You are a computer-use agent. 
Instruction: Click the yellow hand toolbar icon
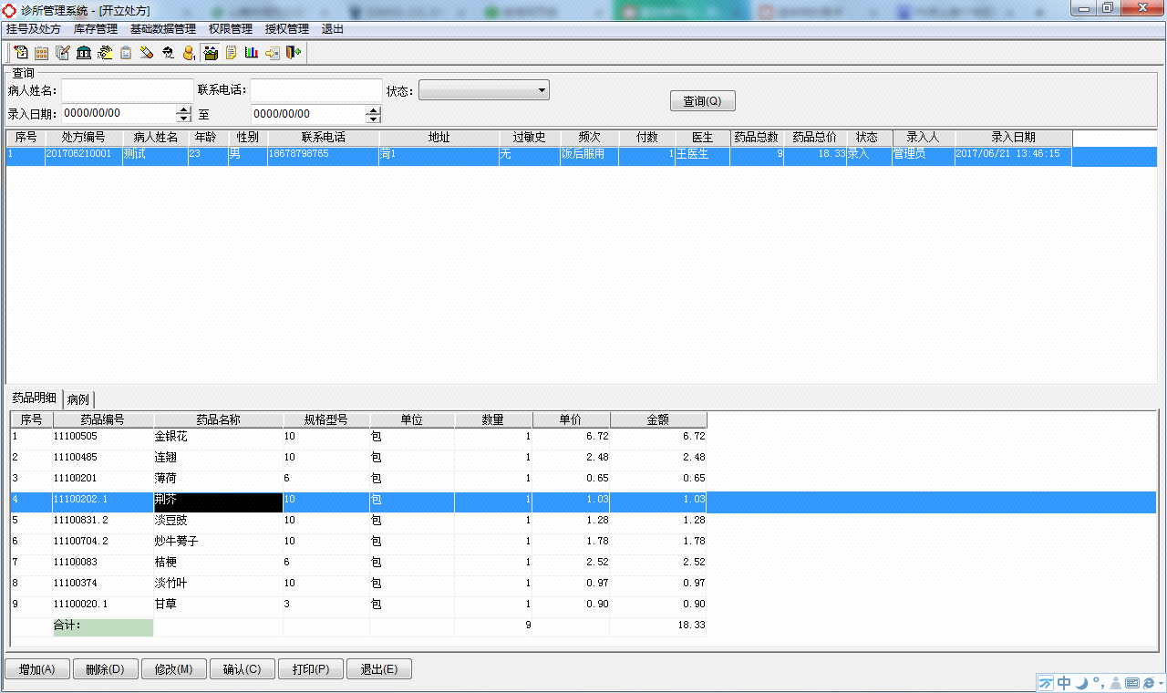[x=105, y=53]
